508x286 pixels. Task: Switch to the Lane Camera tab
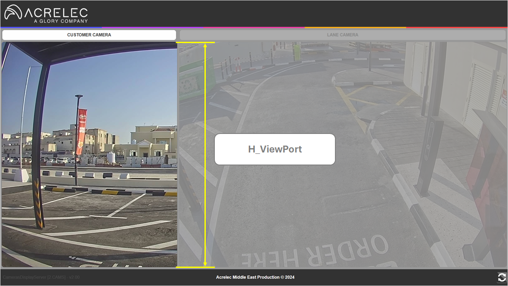[x=342, y=35]
